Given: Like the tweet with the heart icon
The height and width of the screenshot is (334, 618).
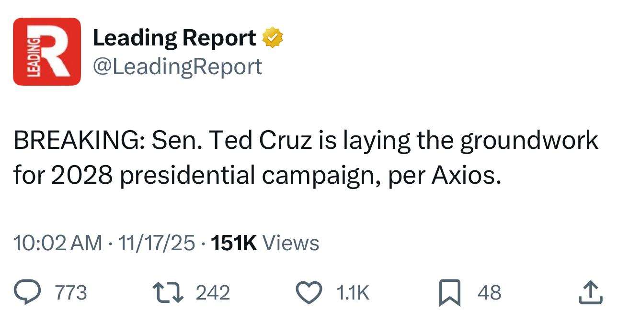Looking at the screenshot, I should (310, 293).
